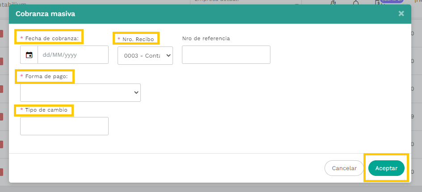Screen dimensions: 422x192
Task: Click the Fecha de cobranza date field
Action: click(x=73, y=55)
